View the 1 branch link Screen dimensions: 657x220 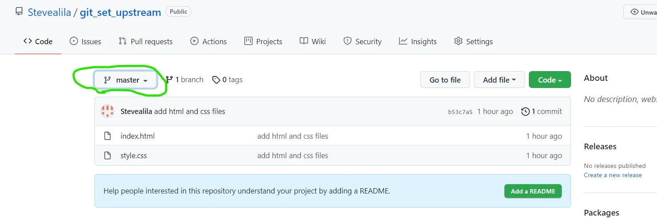(184, 80)
